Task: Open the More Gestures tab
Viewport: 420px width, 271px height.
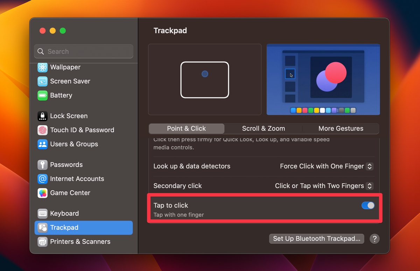Action: point(341,129)
